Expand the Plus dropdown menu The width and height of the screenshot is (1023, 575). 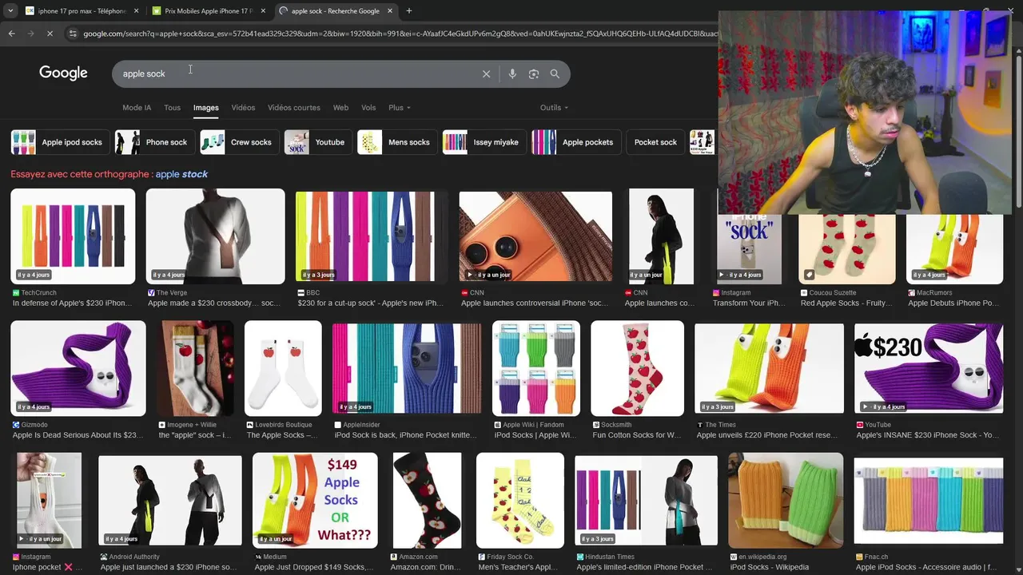tap(400, 108)
